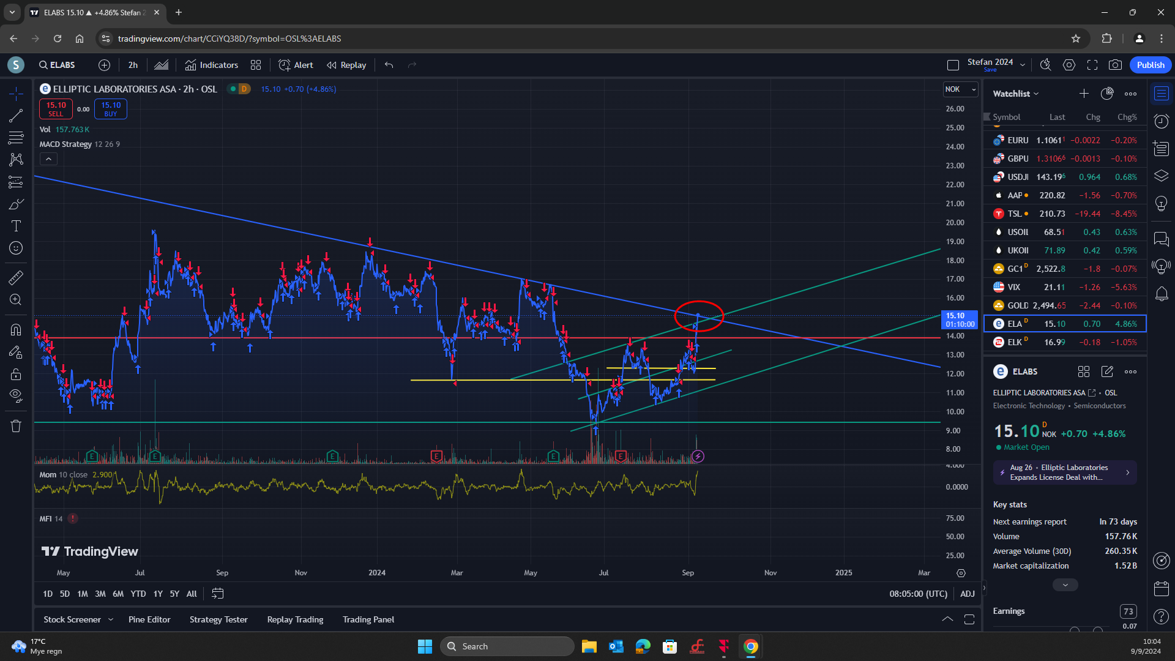Click the 15.10 BUY button

(111, 109)
